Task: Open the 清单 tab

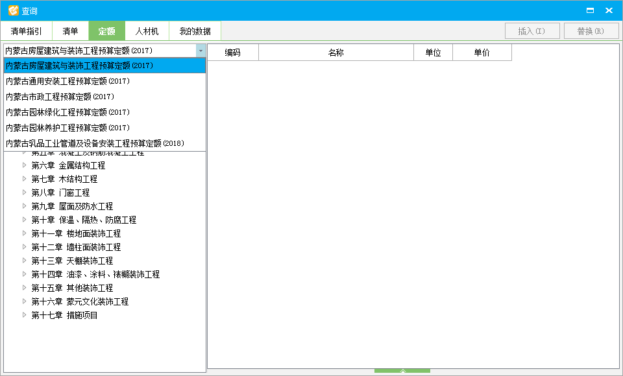Action: click(70, 31)
